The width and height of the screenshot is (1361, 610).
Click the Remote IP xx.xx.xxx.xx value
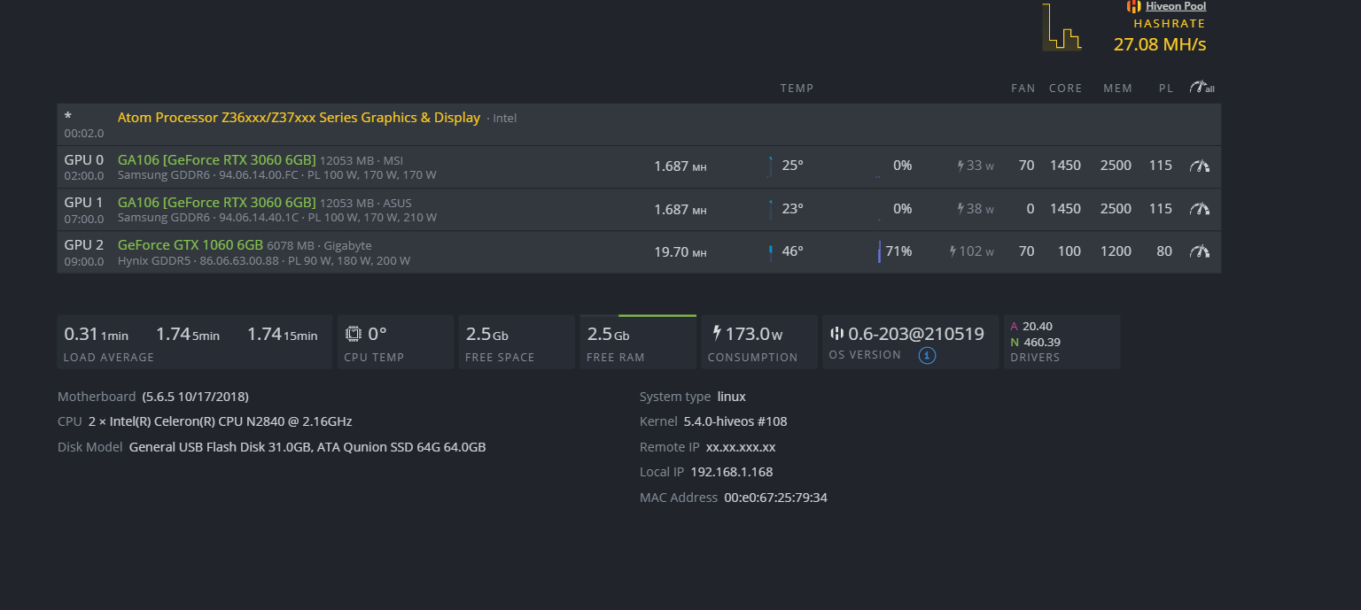(741, 447)
